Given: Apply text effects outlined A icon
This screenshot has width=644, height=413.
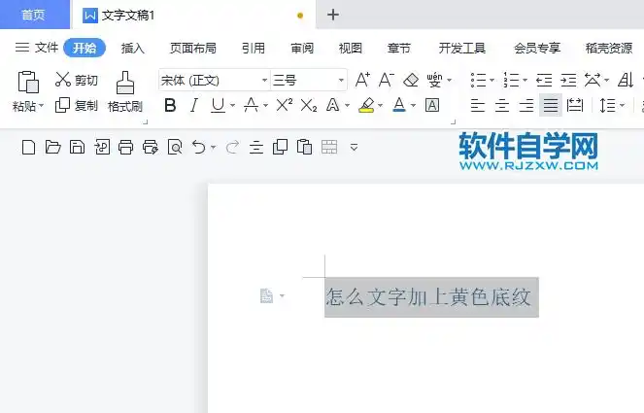Looking at the screenshot, I should click(332, 105).
